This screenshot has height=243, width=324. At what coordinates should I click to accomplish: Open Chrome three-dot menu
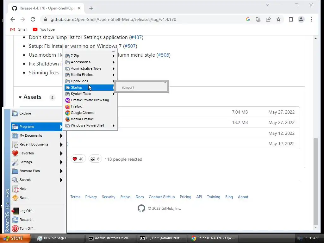click(311, 19)
